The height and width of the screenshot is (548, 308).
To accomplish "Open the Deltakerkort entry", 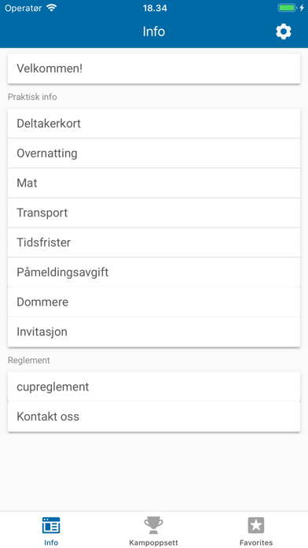I will [x=154, y=124].
